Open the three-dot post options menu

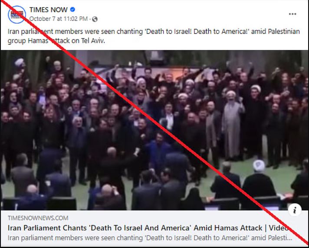tap(293, 14)
